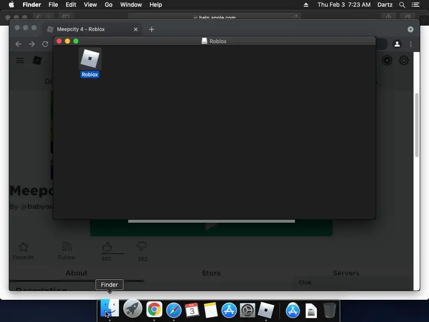Open the Help menu

point(156,5)
